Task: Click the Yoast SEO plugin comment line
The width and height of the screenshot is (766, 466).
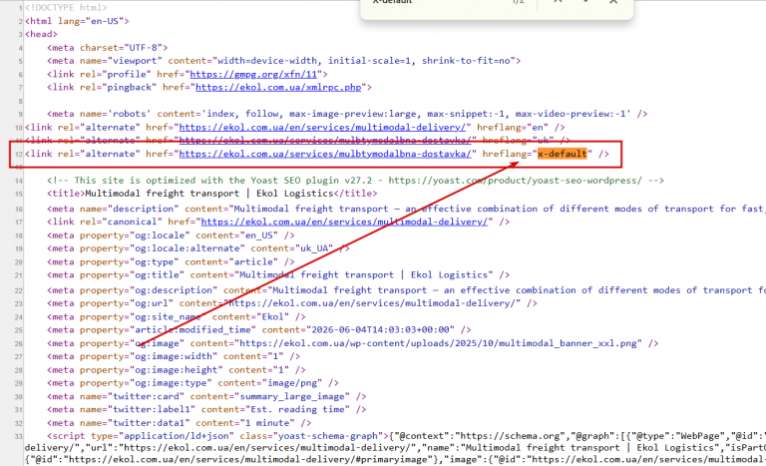Action: [x=356, y=181]
